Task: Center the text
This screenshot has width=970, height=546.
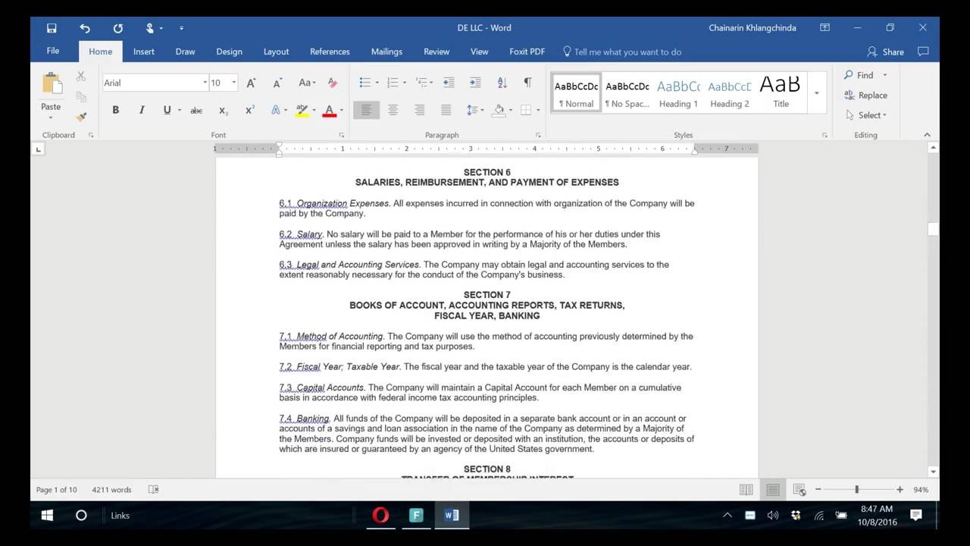Action: (393, 110)
